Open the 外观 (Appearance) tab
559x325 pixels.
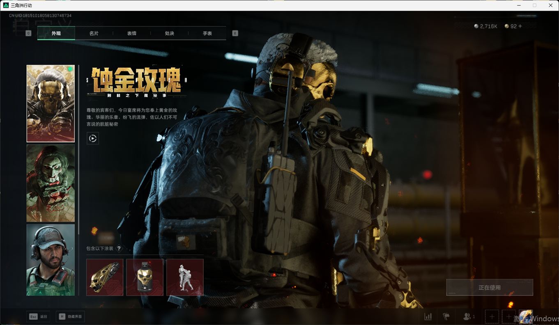pos(56,33)
